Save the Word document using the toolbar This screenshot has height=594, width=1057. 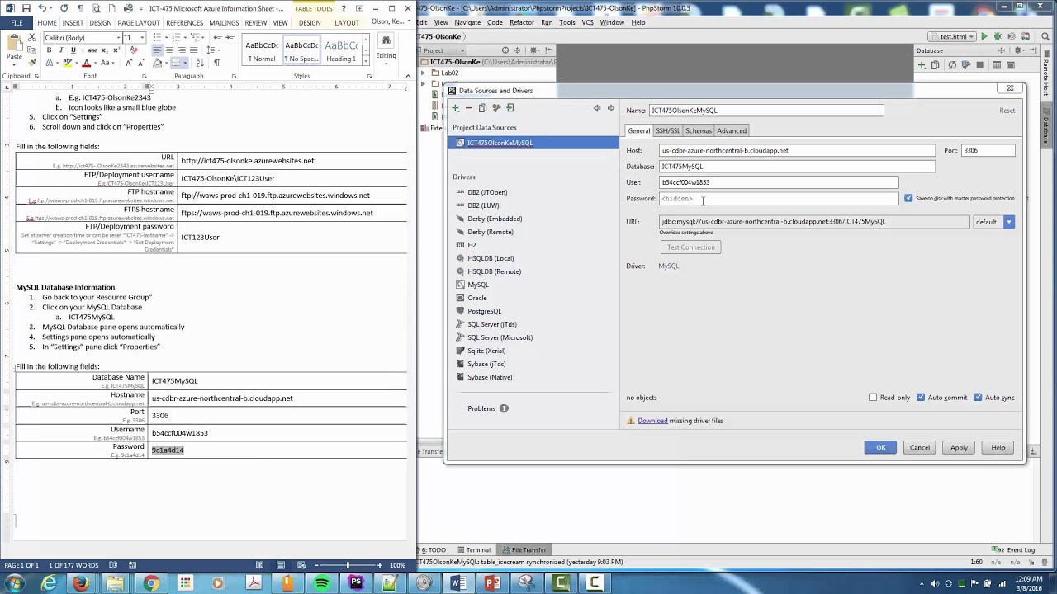pos(27,8)
